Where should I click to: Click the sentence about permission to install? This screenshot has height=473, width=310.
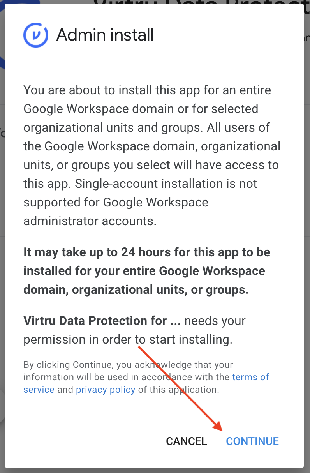[x=134, y=330]
